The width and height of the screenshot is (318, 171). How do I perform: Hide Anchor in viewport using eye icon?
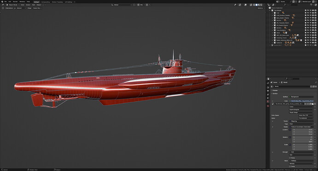[311, 20]
